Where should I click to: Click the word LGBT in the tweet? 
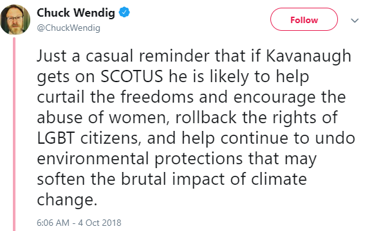click(56, 139)
